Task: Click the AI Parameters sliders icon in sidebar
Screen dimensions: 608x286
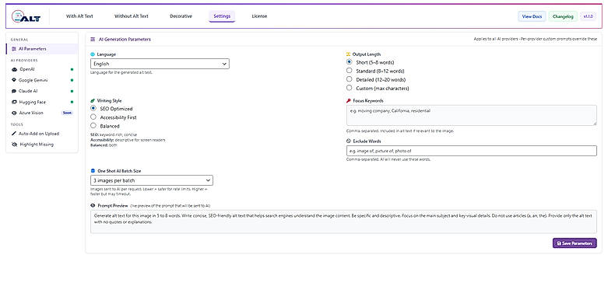Action: [14, 49]
